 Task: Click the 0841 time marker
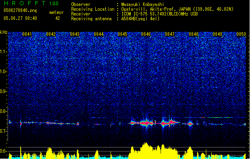(27, 34)
